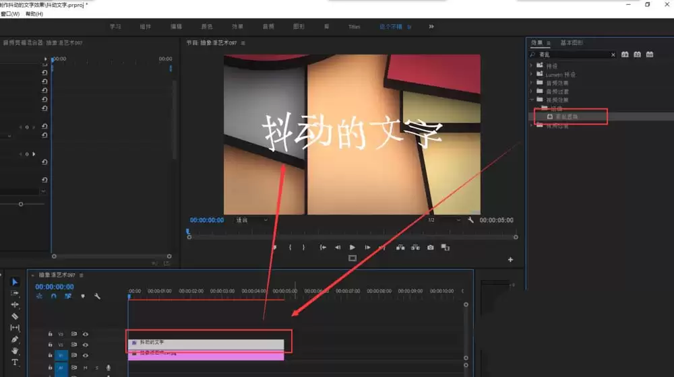Select the Razor tool in toolbar
The height and width of the screenshot is (377, 674).
pos(15,316)
